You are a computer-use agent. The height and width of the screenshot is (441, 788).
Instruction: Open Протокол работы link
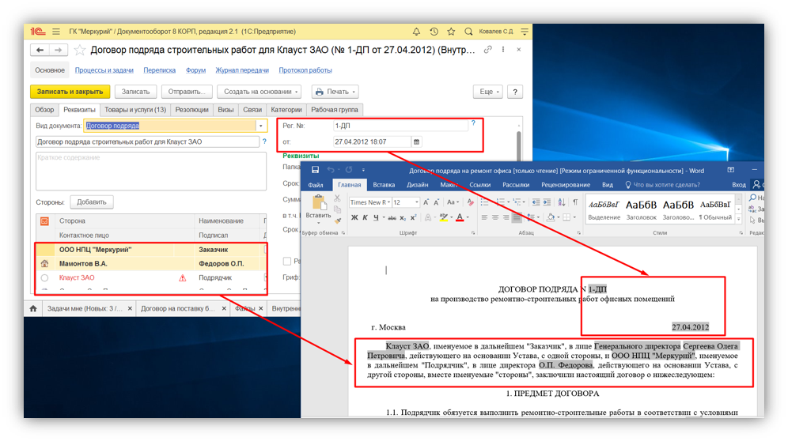click(x=305, y=70)
